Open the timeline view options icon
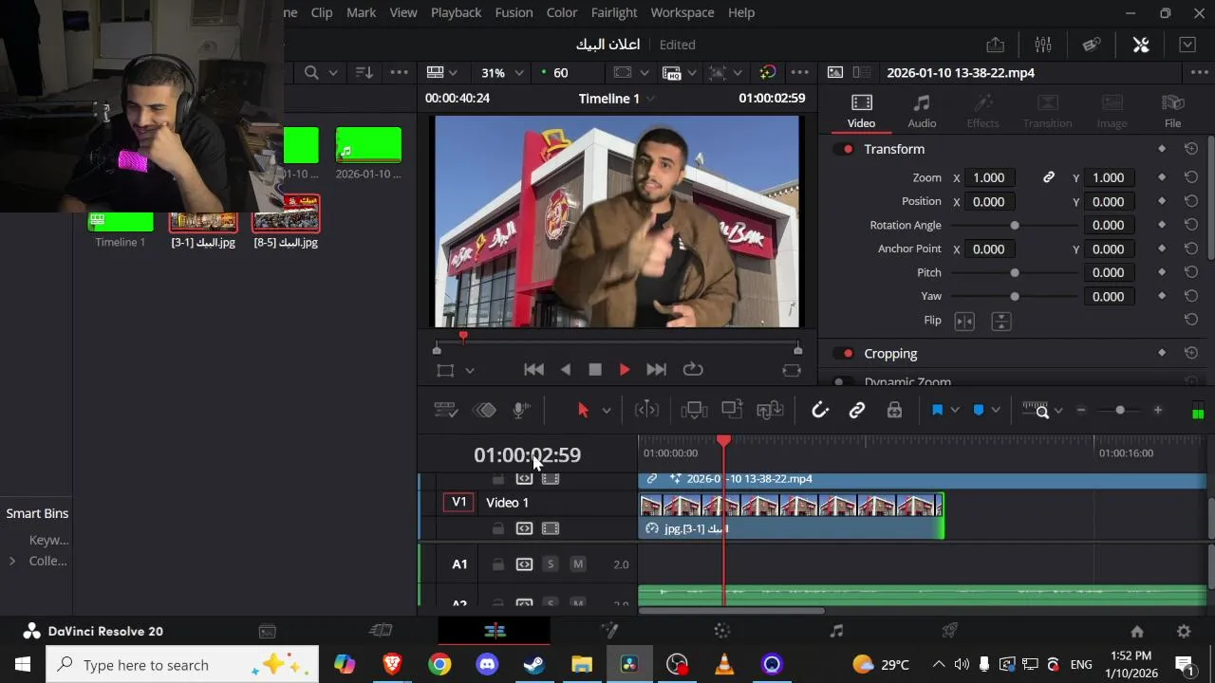The height and width of the screenshot is (683, 1215). [446, 410]
